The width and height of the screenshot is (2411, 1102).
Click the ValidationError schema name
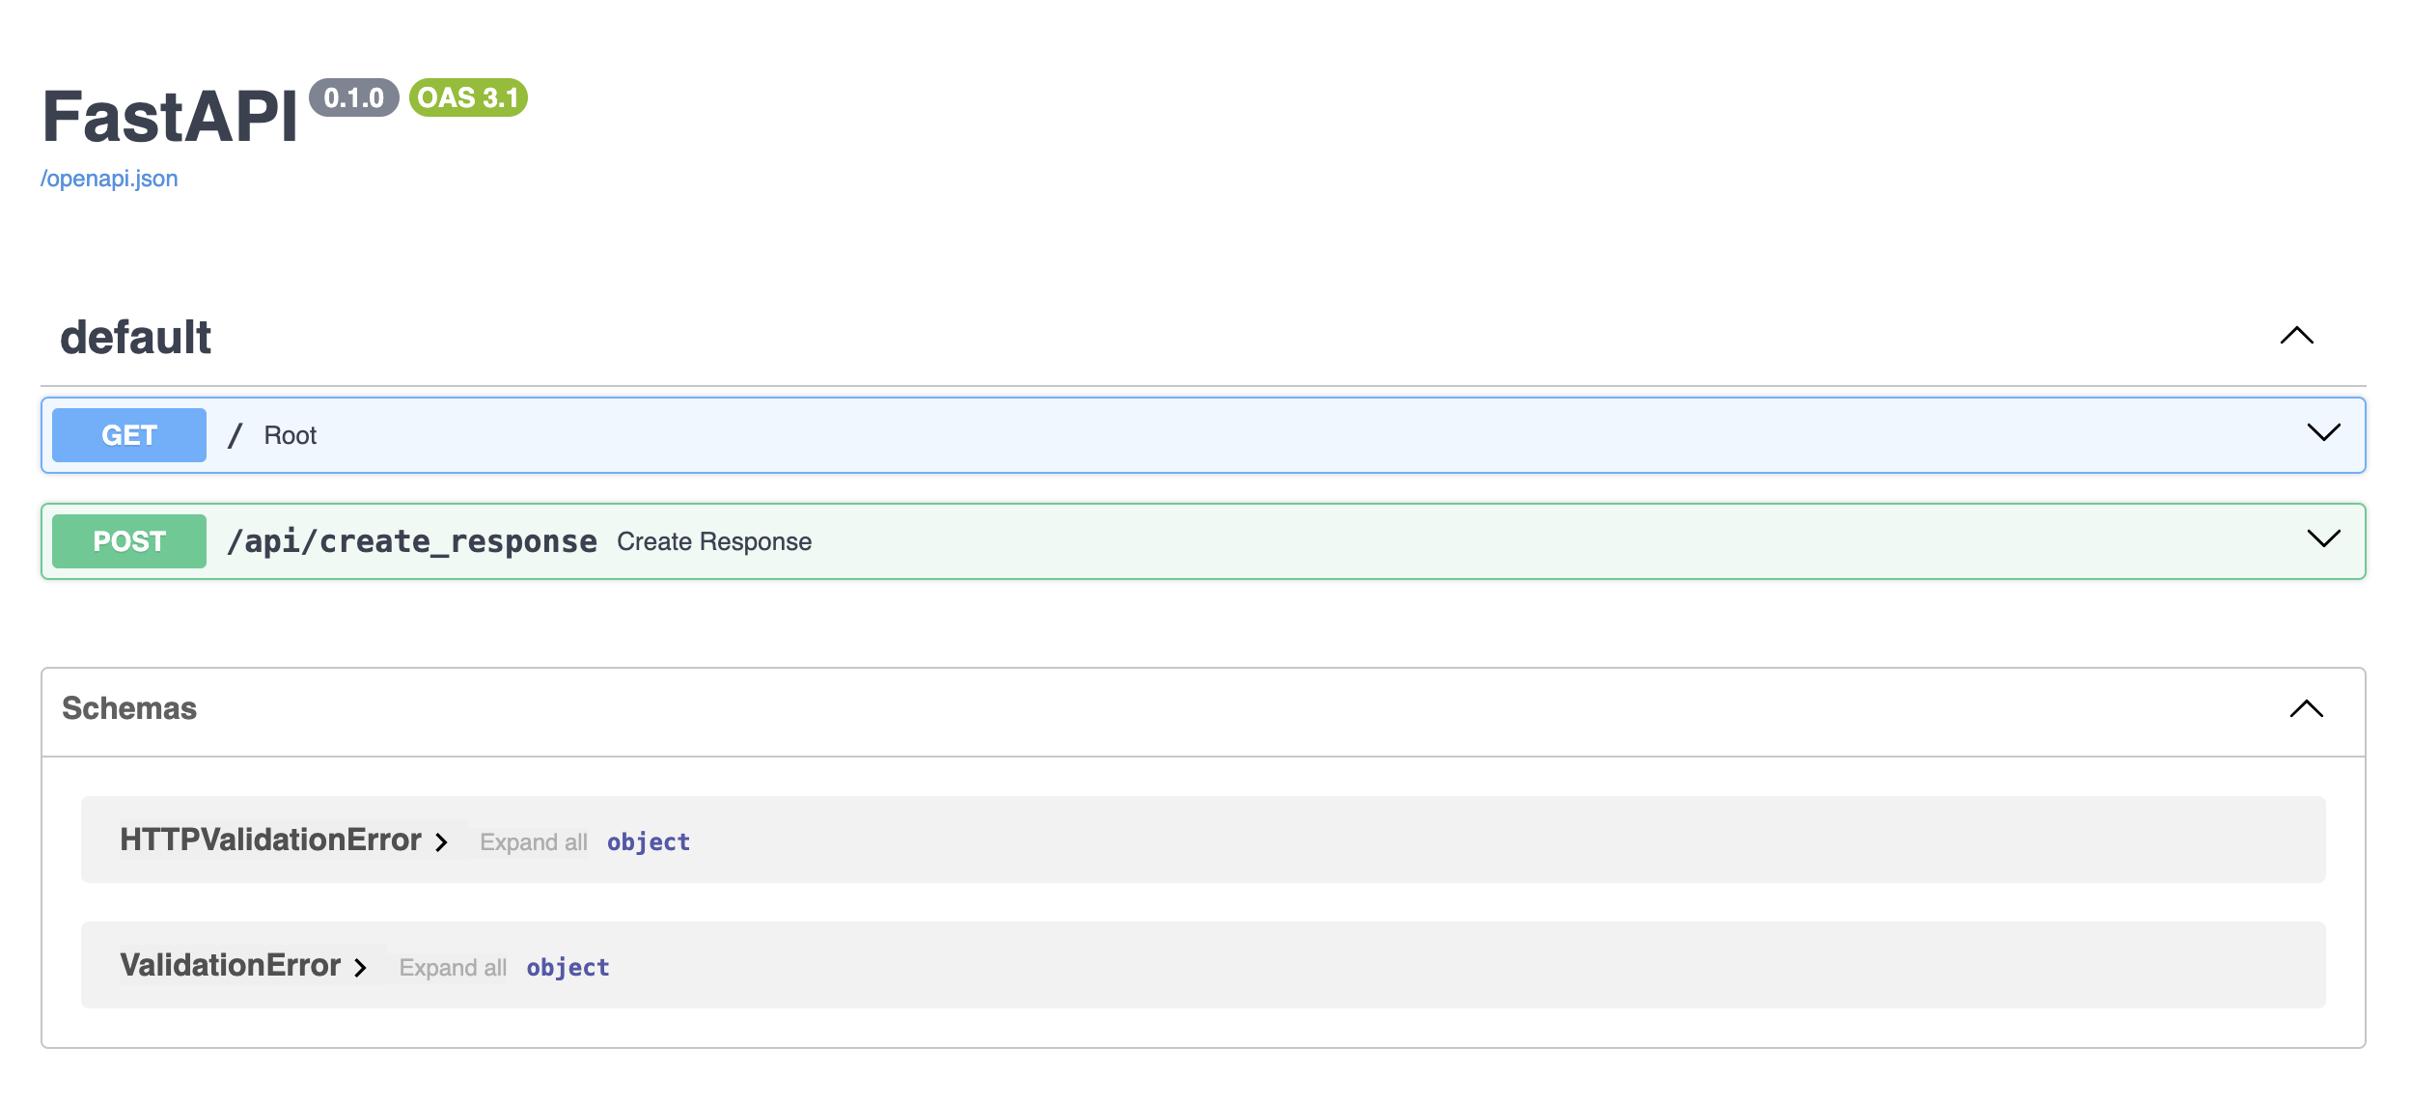(x=231, y=966)
